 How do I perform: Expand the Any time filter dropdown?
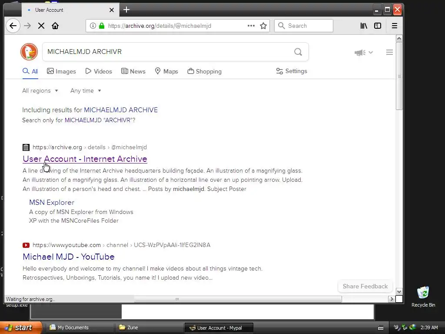point(86,90)
